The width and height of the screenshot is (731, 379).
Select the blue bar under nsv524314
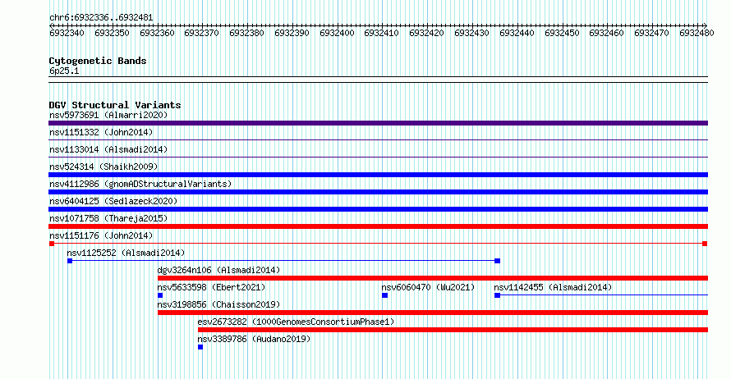[x=378, y=175]
